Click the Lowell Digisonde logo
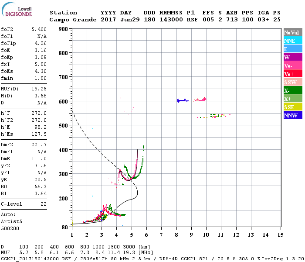This screenshot has height=262, width=305. pos(17,9)
